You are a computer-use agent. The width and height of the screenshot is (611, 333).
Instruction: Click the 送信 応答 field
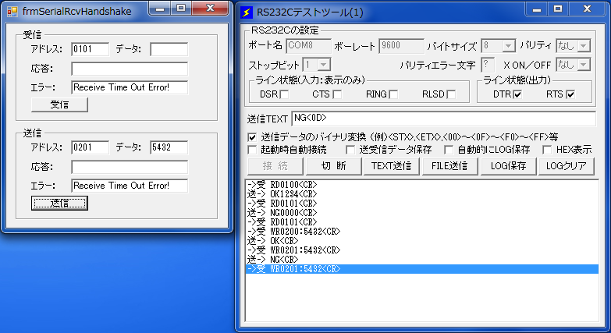coord(130,167)
